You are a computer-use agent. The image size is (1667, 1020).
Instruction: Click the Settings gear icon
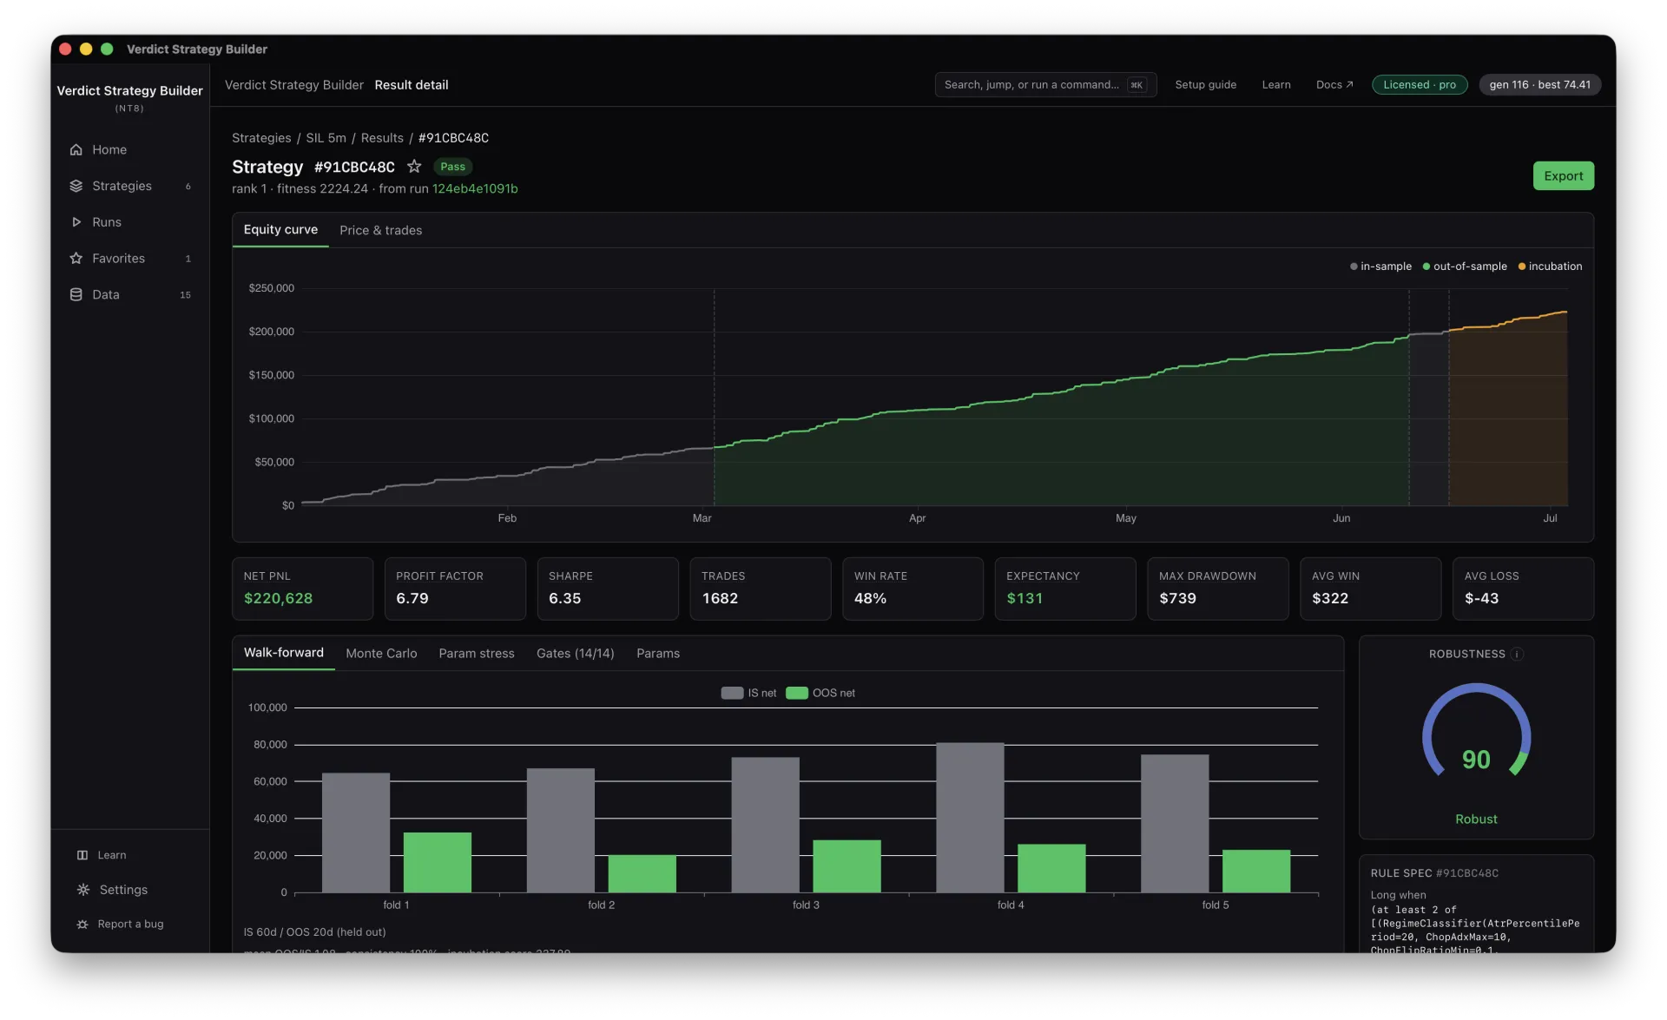point(83,890)
